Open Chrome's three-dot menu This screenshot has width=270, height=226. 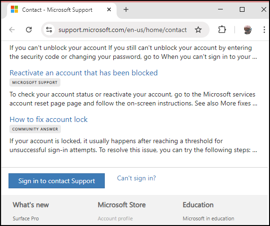(264, 30)
